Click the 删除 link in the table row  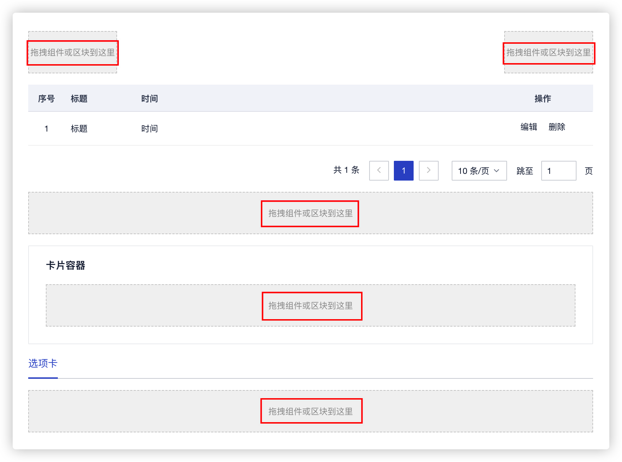pos(557,127)
